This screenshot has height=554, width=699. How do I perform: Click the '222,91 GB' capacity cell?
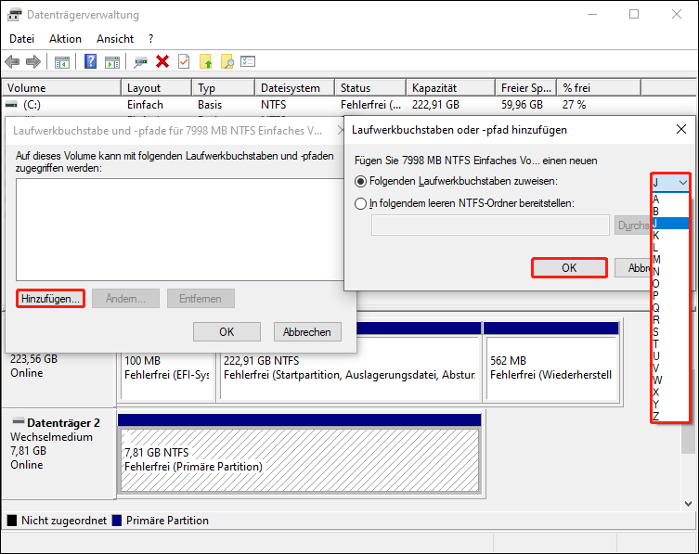pos(435,105)
